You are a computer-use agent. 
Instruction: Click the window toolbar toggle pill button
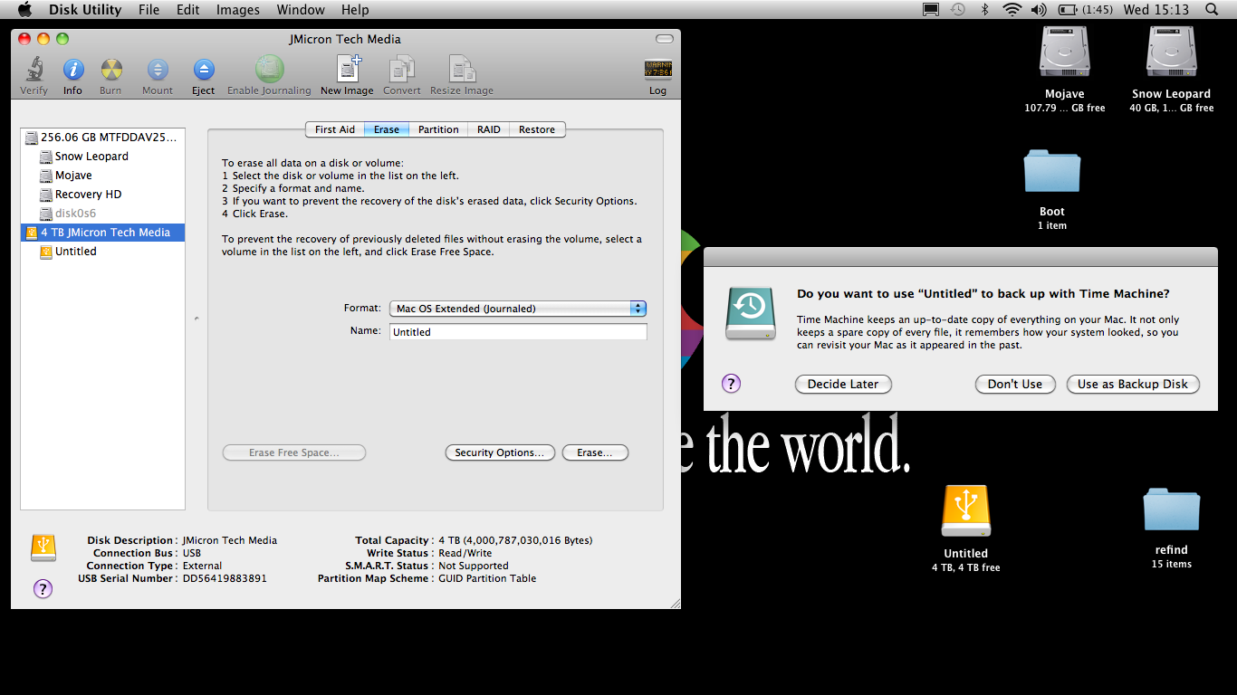(665, 39)
